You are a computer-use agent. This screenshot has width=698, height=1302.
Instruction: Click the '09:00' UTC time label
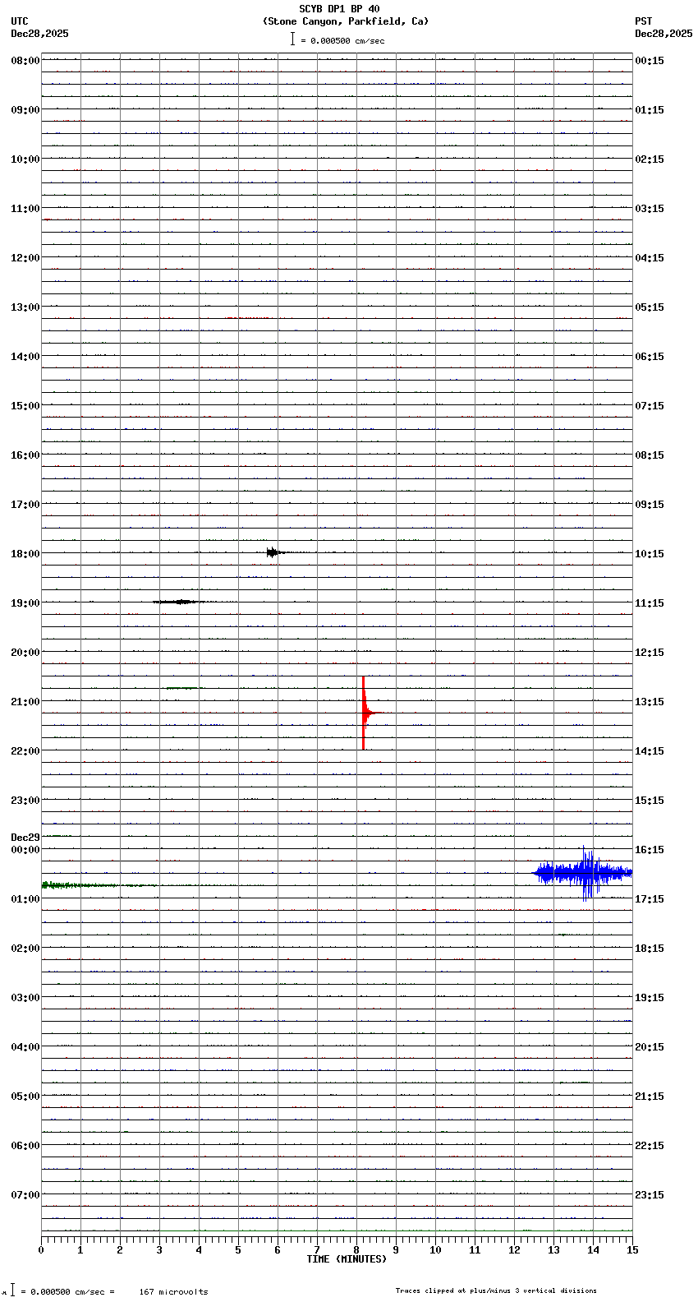pyautogui.click(x=25, y=110)
